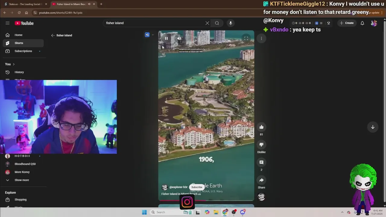Open Subscriptions in the sidebar
The width and height of the screenshot is (386, 217).
[23, 51]
